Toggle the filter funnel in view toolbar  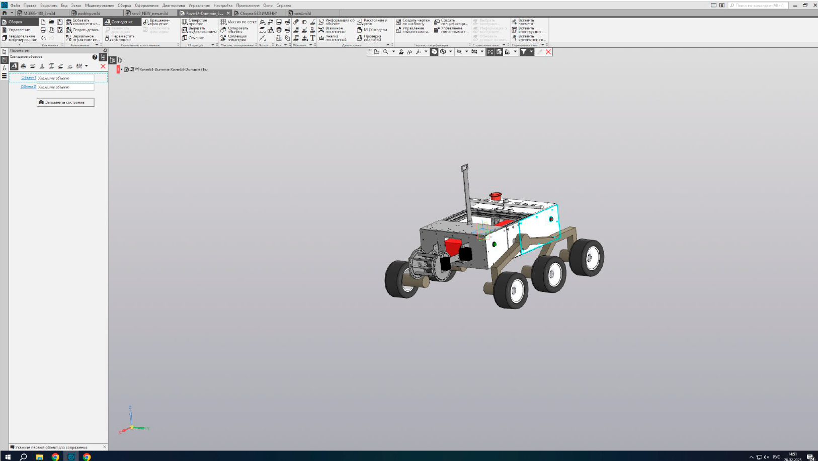coord(524,52)
